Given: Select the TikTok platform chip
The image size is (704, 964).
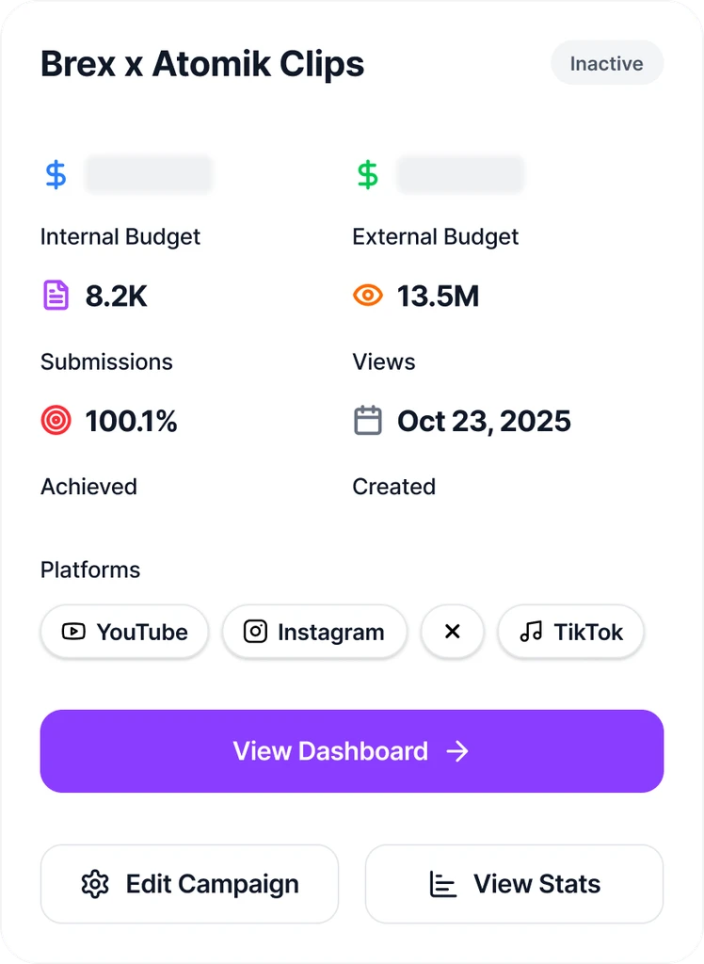Looking at the screenshot, I should click(x=571, y=632).
